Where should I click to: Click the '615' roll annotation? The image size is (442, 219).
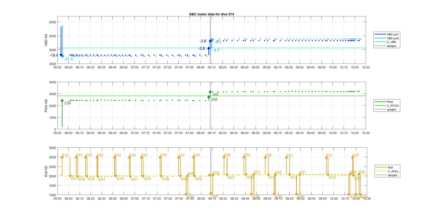[x=65, y=155]
